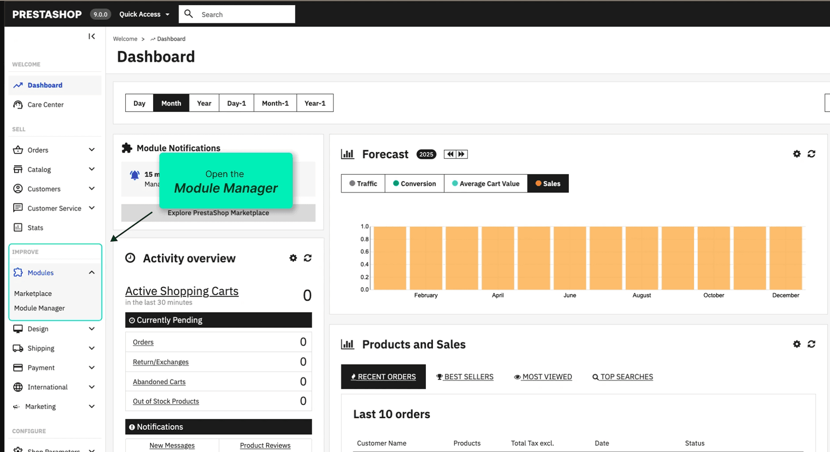Click Explore PrestaShop Marketplace button

(218, 213)
